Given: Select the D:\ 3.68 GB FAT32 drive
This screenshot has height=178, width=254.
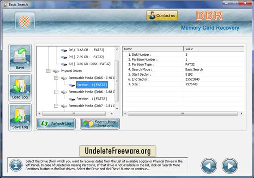Looking at the screenshot, I should pyautogui.click(x=86, y=50).
